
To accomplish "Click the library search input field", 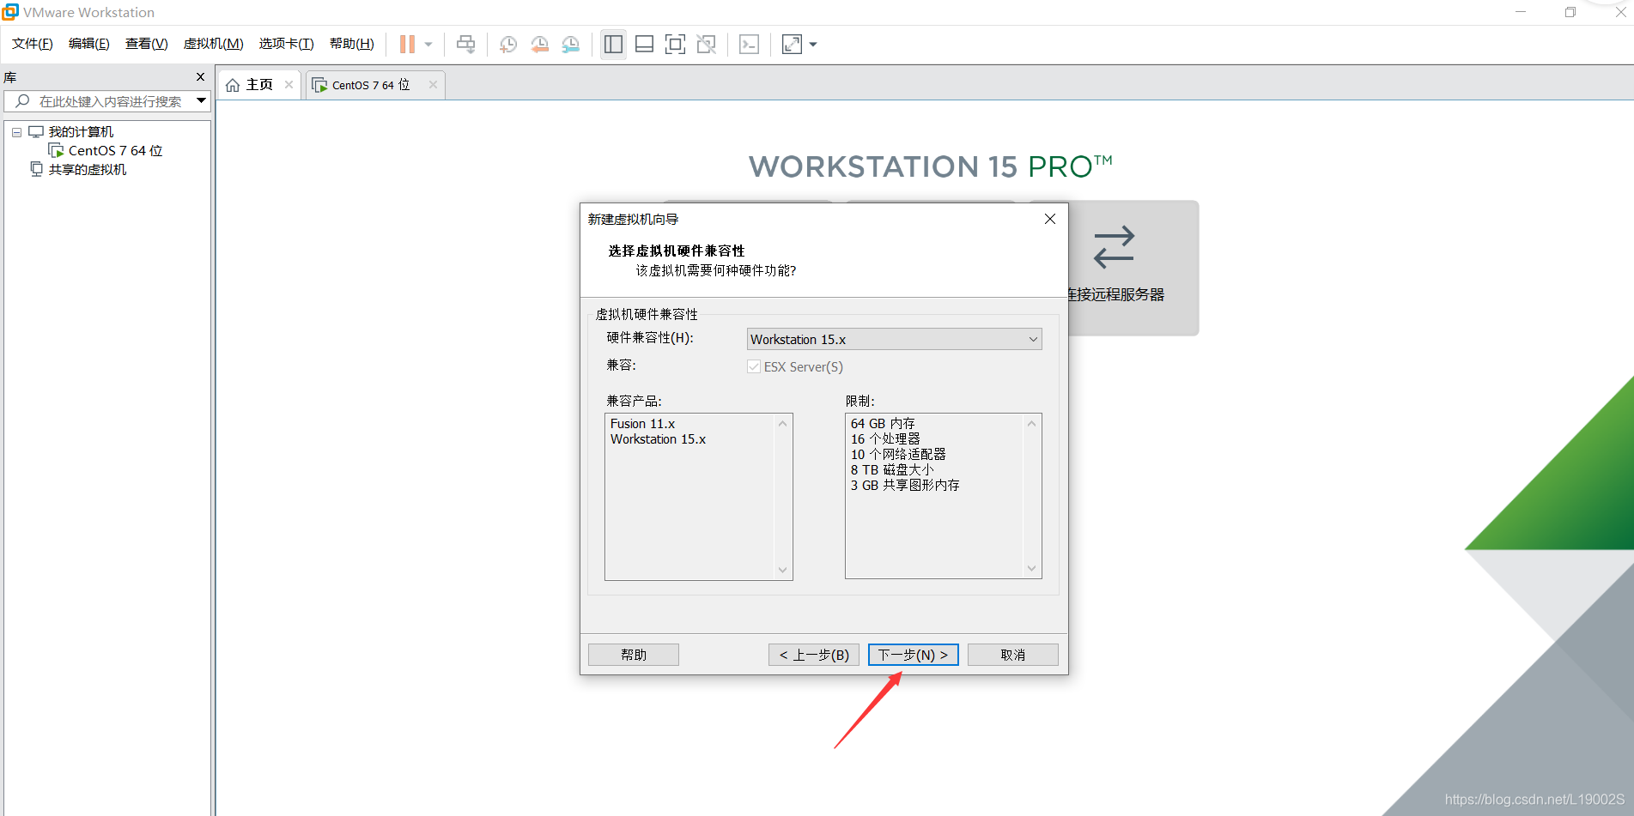I will [x=106, y=101].
